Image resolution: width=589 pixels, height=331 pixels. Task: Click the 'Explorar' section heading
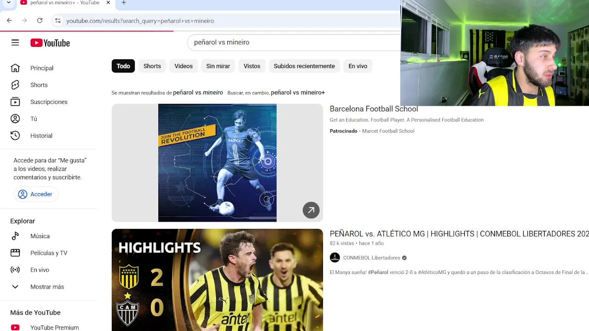(x=23, y=221)
